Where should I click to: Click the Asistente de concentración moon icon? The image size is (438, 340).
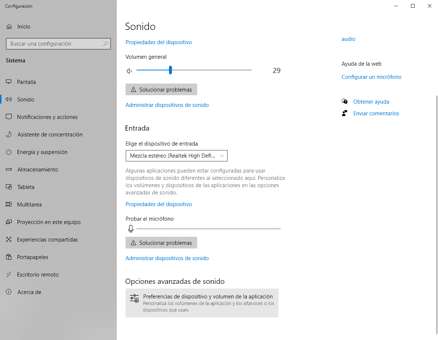pyautogui.click(x=9, y=135)
